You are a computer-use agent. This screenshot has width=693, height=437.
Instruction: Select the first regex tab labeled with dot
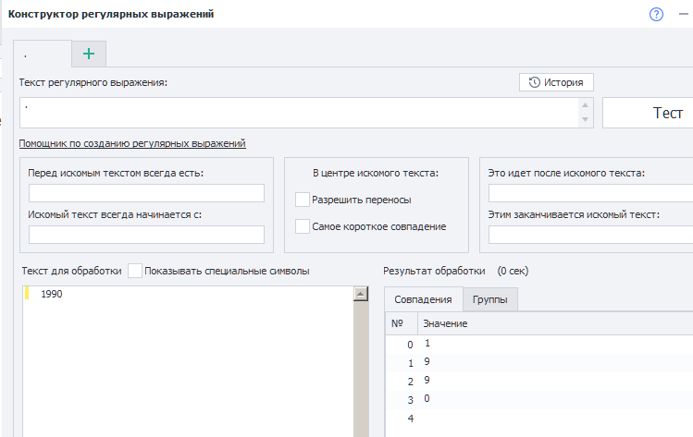(x=42, y=55)
